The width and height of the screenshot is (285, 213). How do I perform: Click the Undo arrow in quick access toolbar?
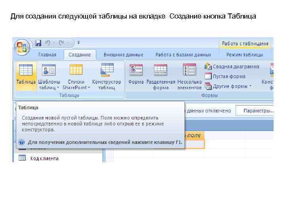[x=47, y=43]
